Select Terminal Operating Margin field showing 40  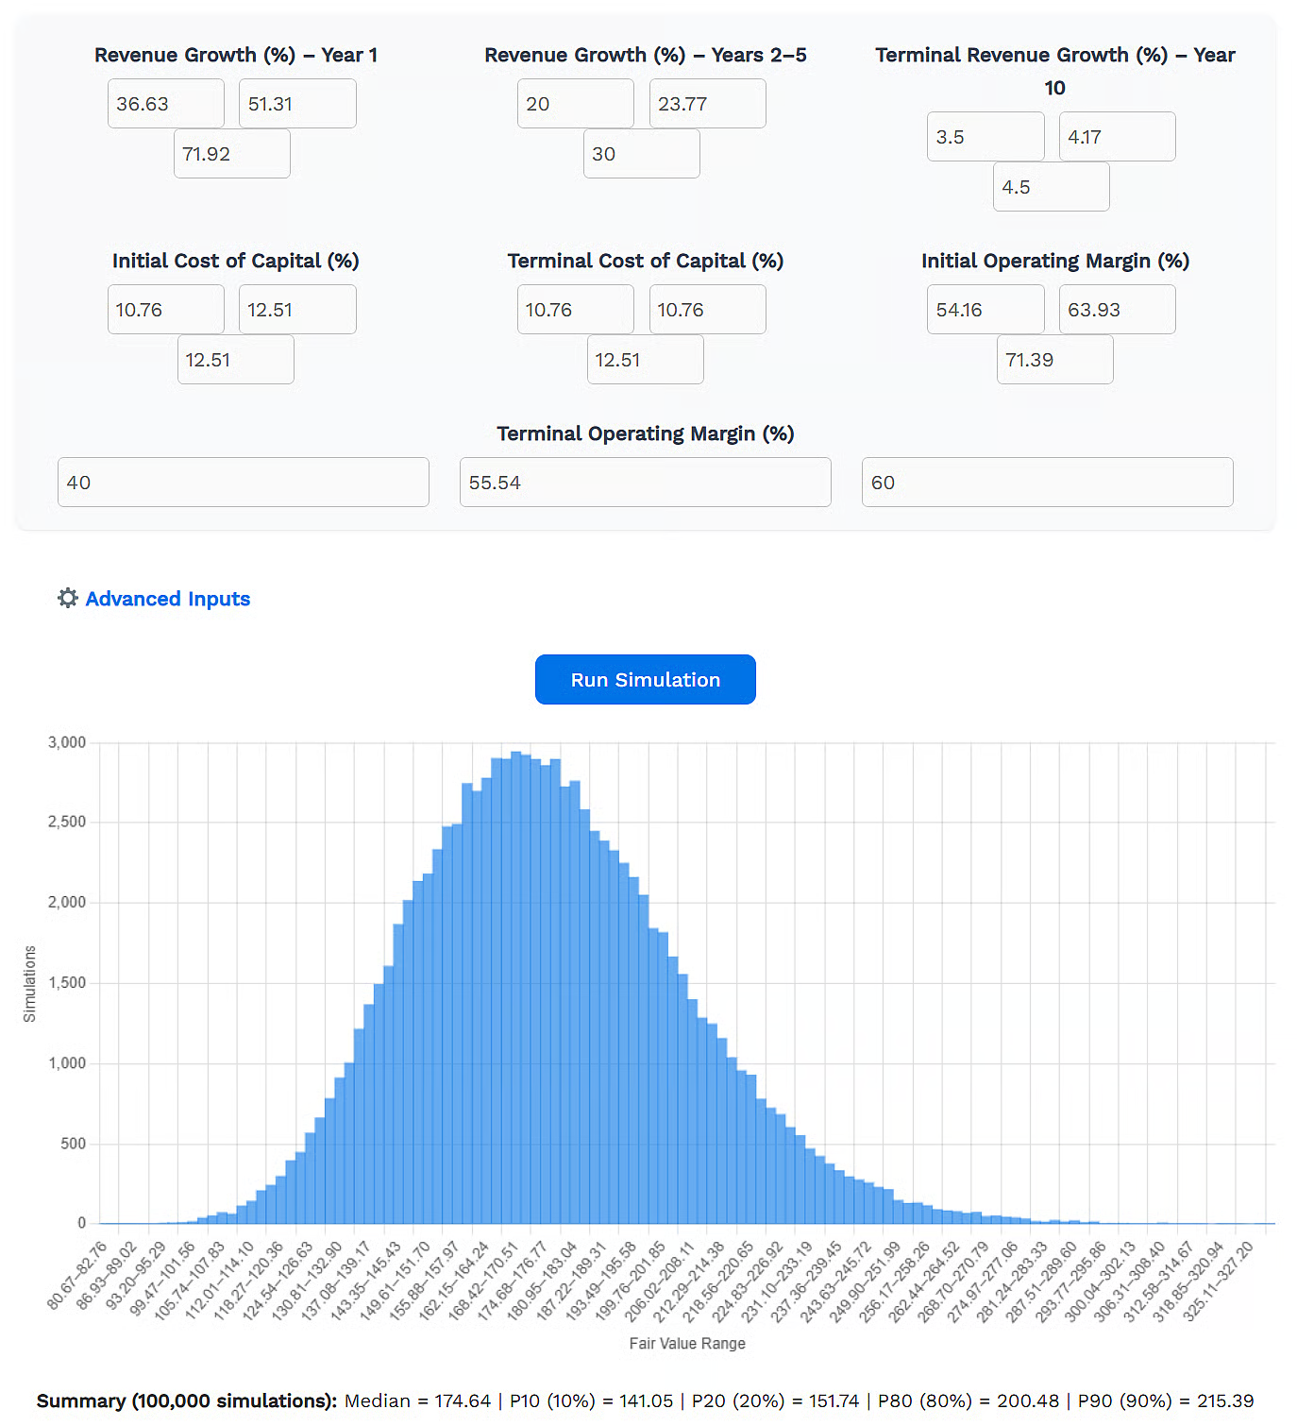coord(244,483)
